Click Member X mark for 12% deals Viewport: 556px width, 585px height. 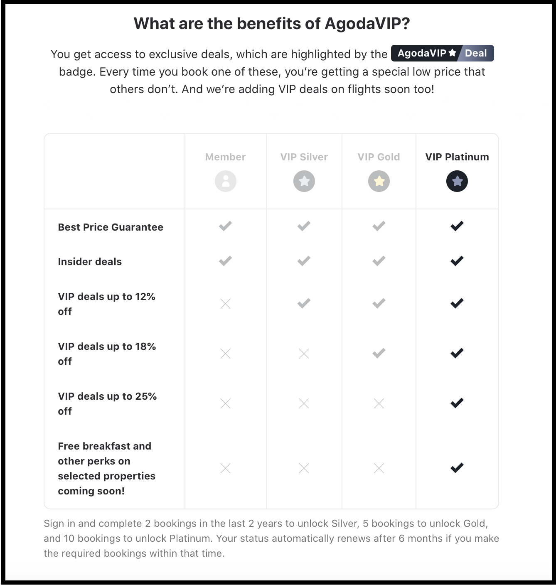(x=226, y=304)
